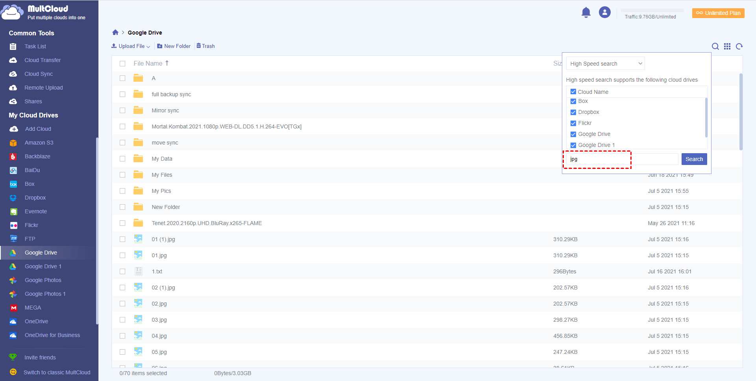Click the 'Google Drive' breadcrumb text

tap(145, 33)
